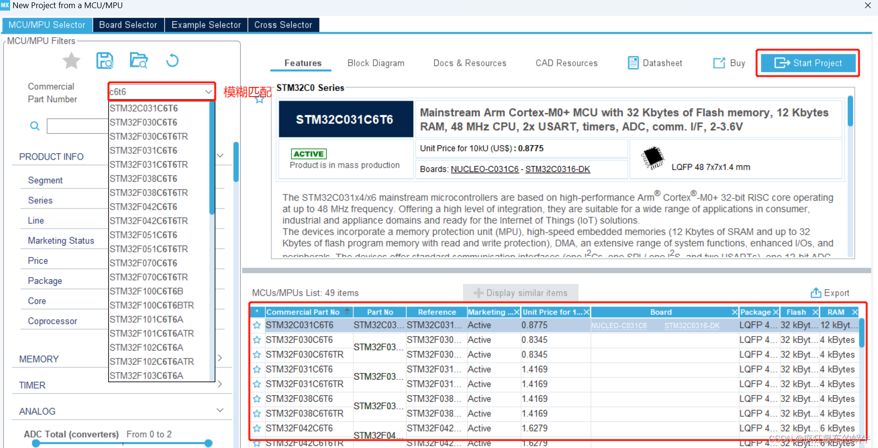Remove the Package column with its X

776,312
